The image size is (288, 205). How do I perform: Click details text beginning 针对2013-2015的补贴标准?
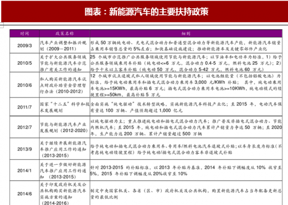[186, 170]
